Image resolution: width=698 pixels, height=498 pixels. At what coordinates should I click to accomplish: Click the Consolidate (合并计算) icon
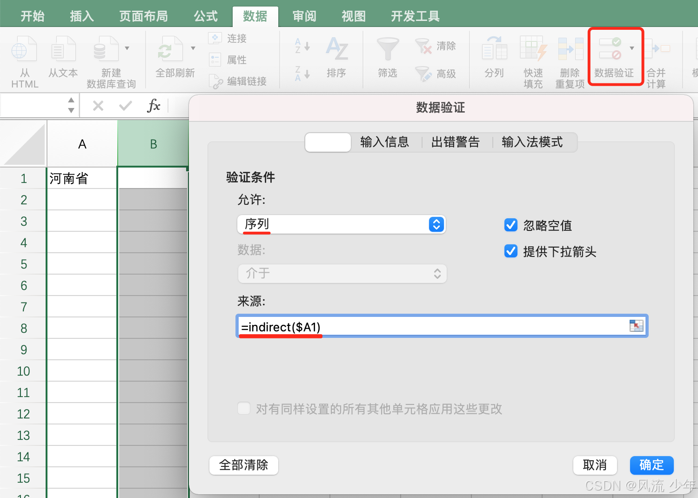pos(657,48)
